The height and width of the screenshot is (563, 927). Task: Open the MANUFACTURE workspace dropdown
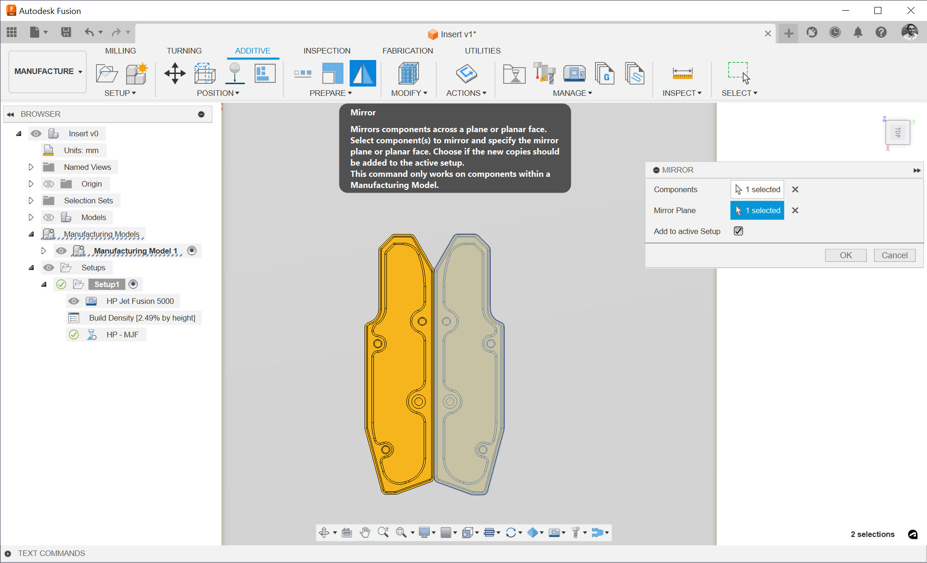[48, 71]
